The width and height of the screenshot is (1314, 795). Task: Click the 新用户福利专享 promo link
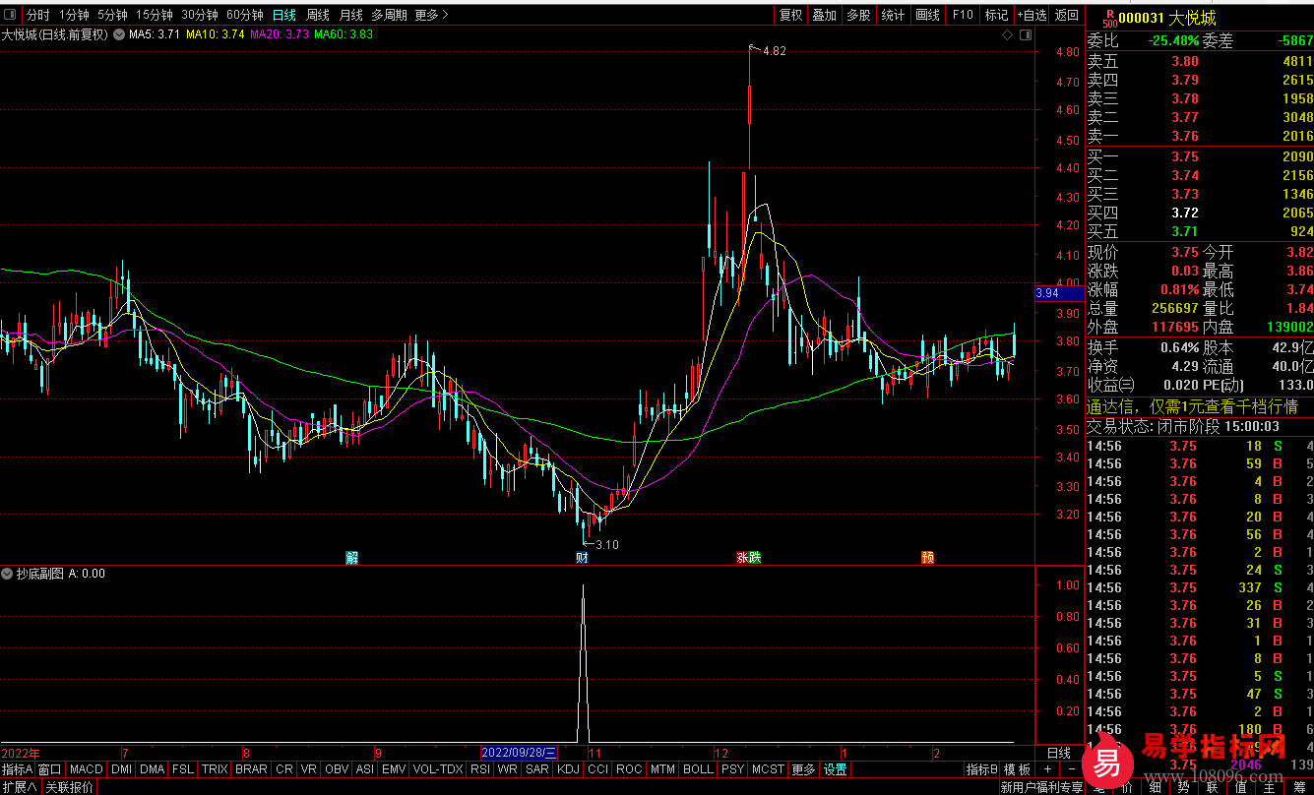tap(1041, 787)
